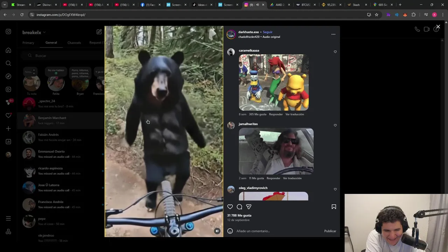Viewport: 448px width, 252px height.
Task: Like caramelkaaaa's comment
Action: [335, 52]
